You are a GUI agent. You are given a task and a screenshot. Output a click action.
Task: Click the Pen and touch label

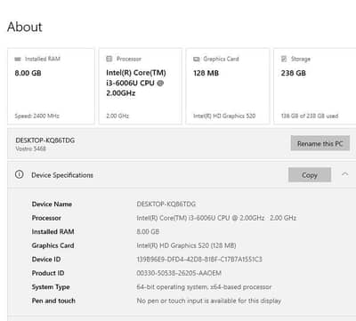click(53, 301)
